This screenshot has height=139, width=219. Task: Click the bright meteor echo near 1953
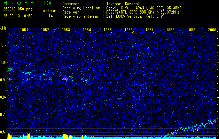click(67, 78)
